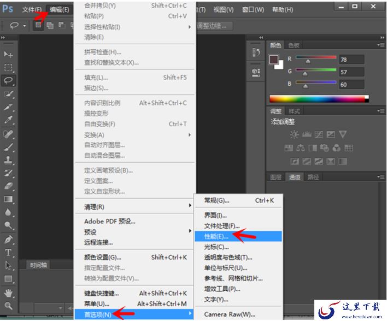Image resolution: width=387 pixels, height=321 pixels.
Task: Choose General (G) preferences entry
Action: (x=238, y=200)
